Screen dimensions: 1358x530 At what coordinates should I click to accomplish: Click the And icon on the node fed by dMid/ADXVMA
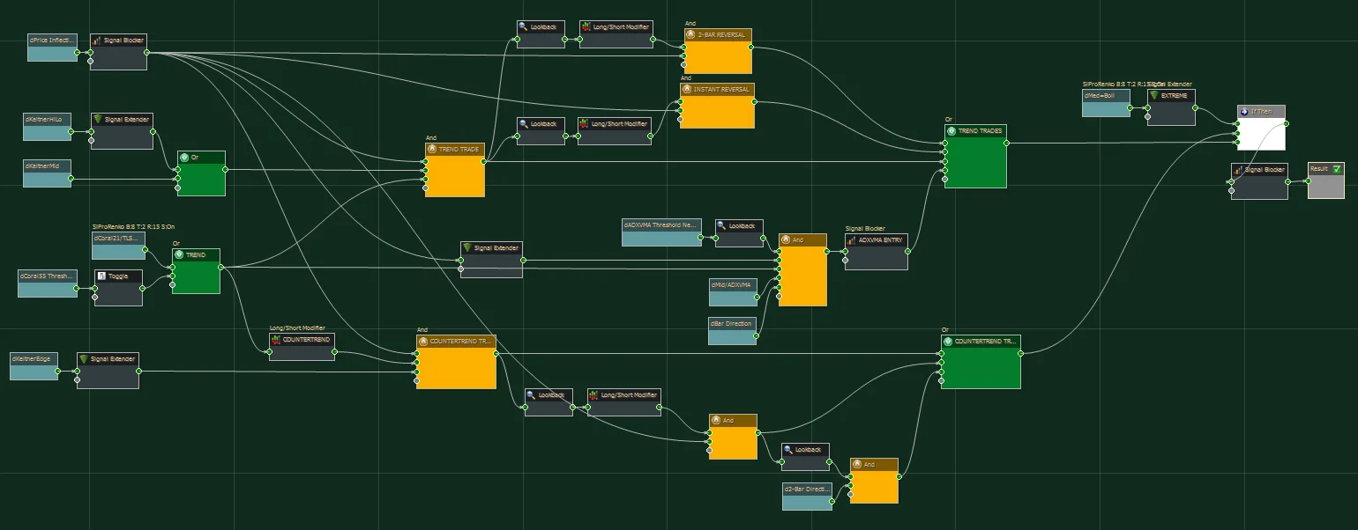click(786, 239)
